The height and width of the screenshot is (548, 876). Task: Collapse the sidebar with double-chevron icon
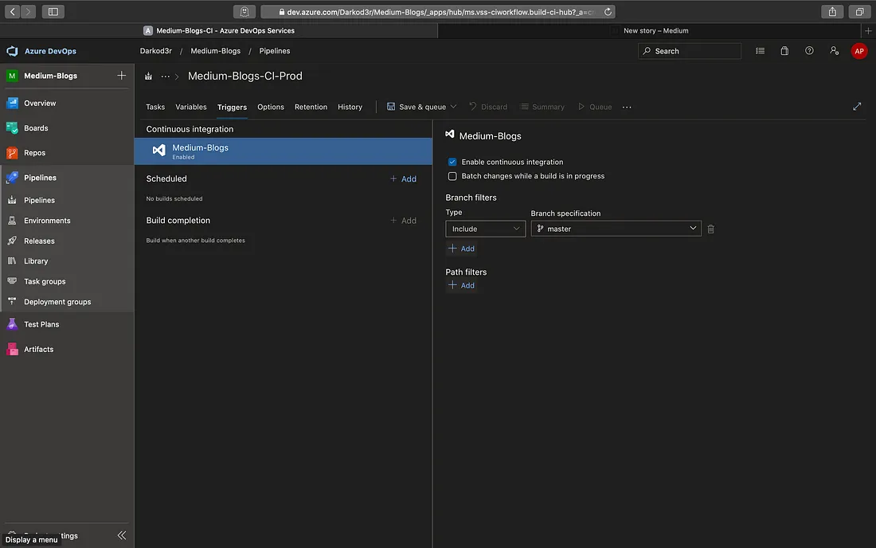(x=122, y=535)
